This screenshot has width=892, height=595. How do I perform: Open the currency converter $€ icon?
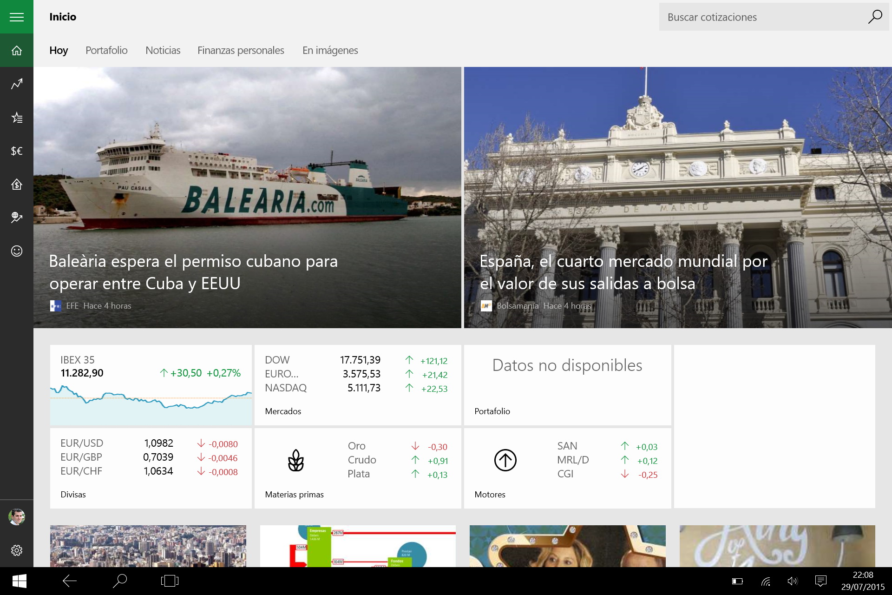(x=17, y=151)
